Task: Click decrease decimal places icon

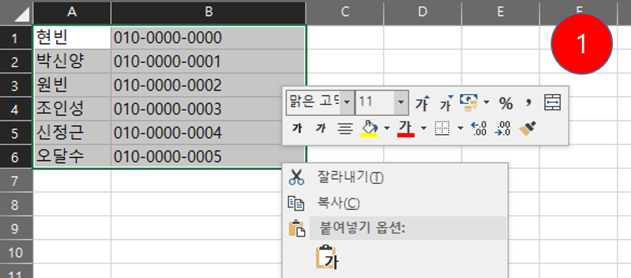Action: click(x=502, y=128)
